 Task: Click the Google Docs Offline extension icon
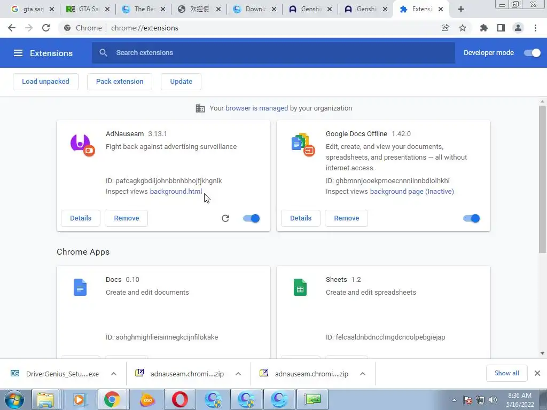point(303,145)
